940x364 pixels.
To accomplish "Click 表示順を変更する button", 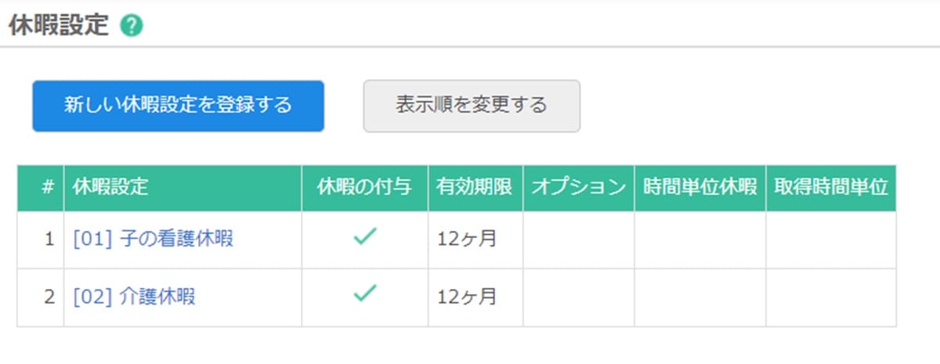I will point(472,106).
